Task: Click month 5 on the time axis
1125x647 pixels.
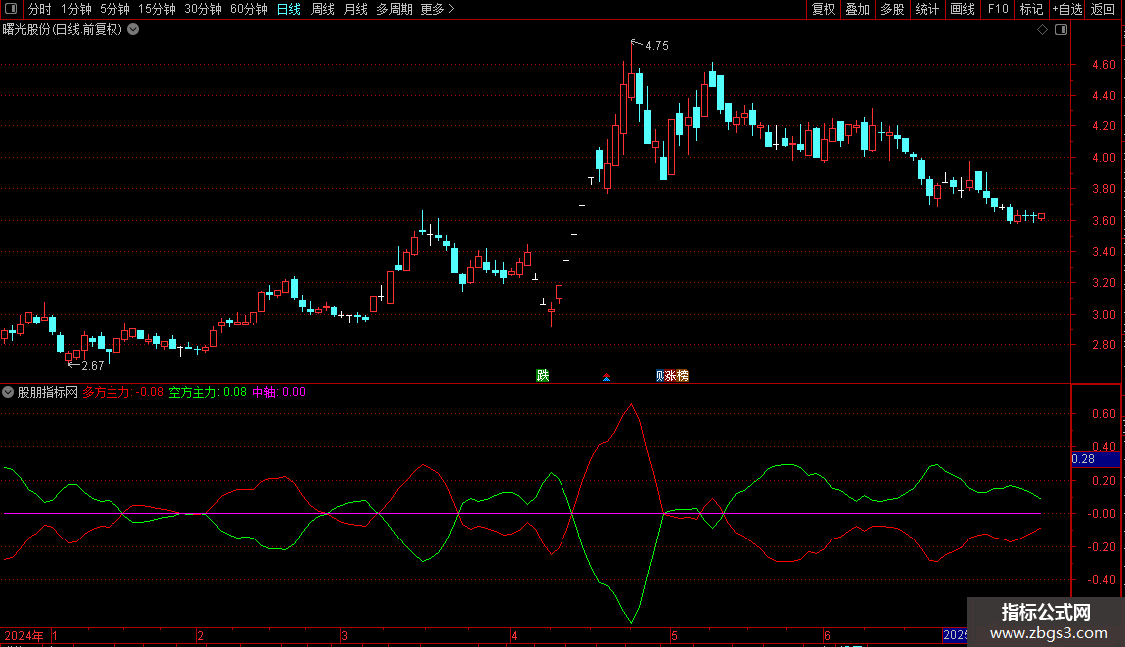Action: coord(674,635)
